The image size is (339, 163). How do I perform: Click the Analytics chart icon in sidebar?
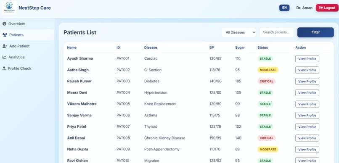[4, 57]
